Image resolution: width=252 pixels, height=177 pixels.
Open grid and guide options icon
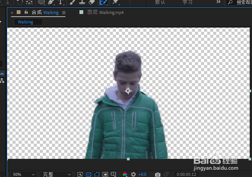pos(114,174)
